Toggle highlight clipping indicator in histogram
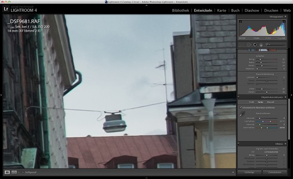This screenshot has width=293, height=179. tap(284, 22)
